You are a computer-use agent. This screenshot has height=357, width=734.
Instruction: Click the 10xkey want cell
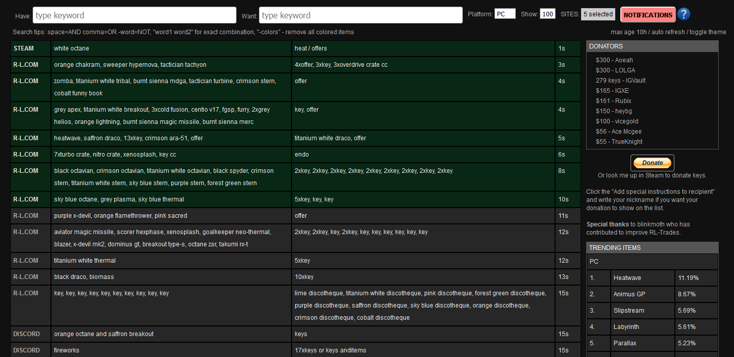tap(424, 277)
